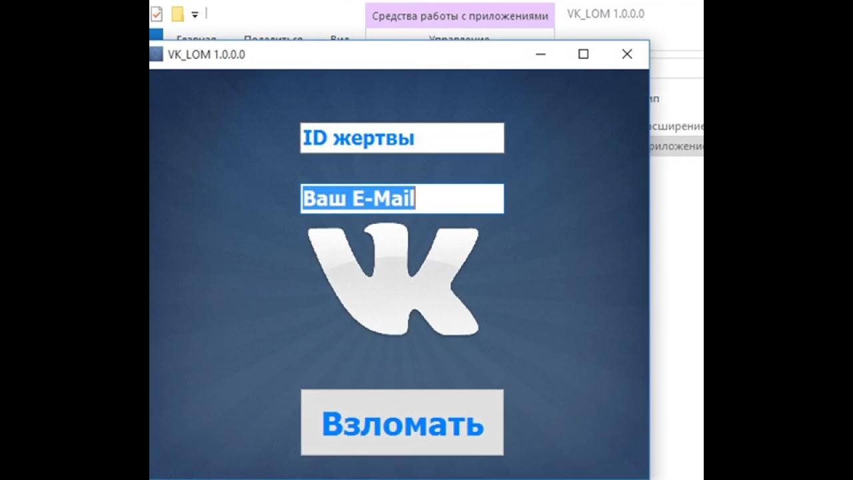Click the "ID жертвы" input field
853x480 pixels.
pos(402,138)
